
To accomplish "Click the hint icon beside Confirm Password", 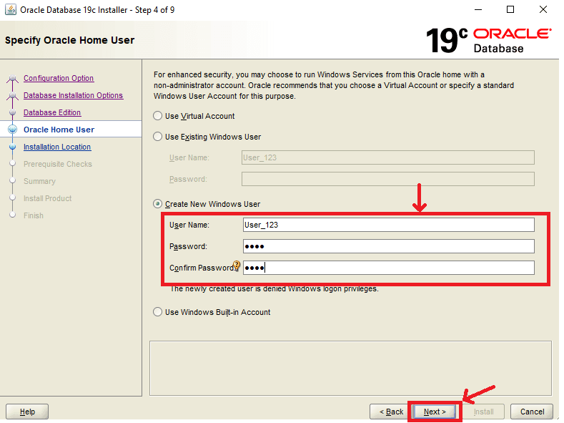I will click(x=237, y=267).
